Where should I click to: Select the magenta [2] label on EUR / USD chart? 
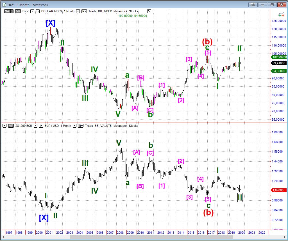[x=181, y=161]
